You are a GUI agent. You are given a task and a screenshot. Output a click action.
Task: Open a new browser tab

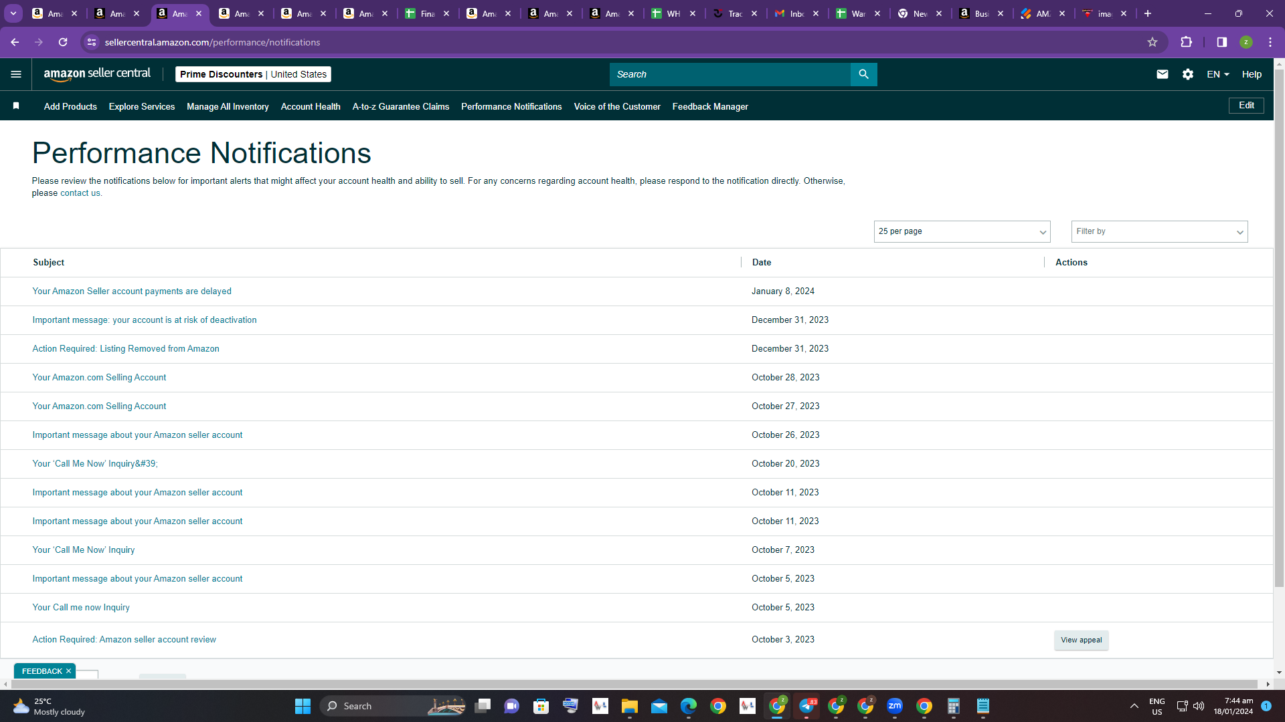coord(1148,13)
